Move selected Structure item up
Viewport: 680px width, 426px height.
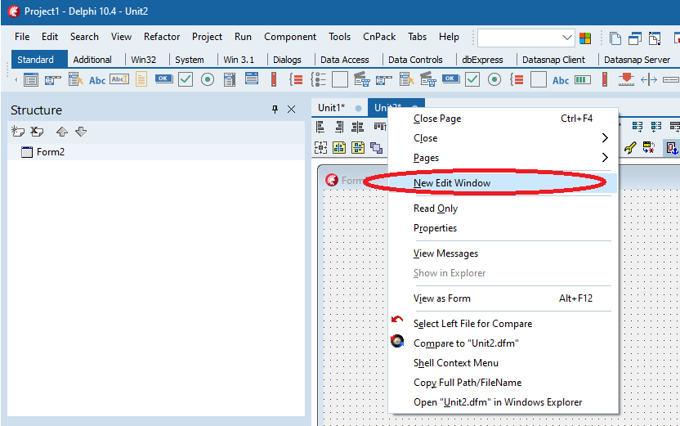pyautogui.click(x=62, y=132)
